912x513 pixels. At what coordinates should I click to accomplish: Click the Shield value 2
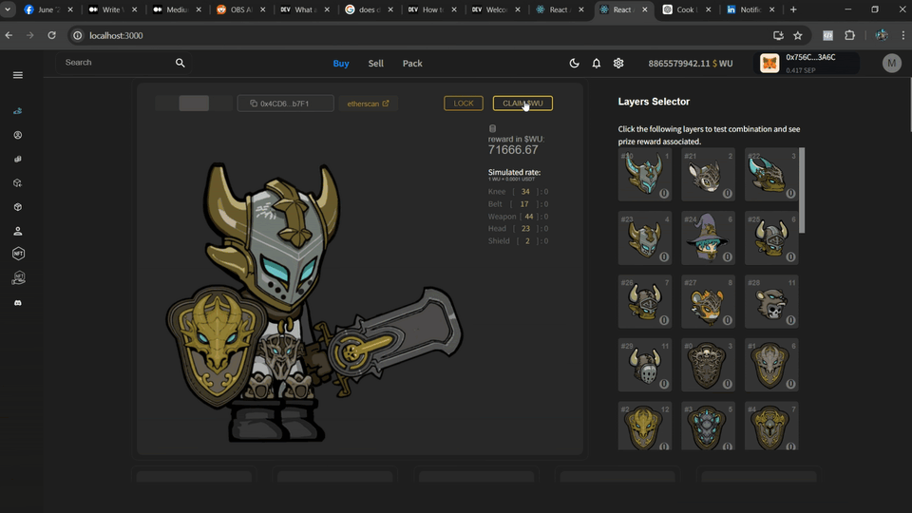(527, 240)
